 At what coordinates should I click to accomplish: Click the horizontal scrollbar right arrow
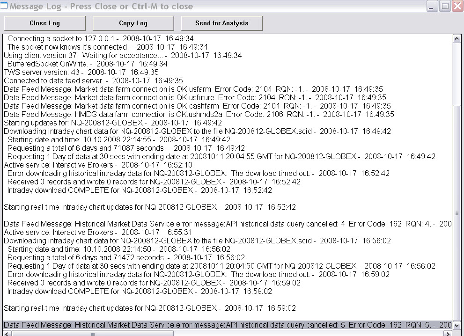click(x=449, y=334)
